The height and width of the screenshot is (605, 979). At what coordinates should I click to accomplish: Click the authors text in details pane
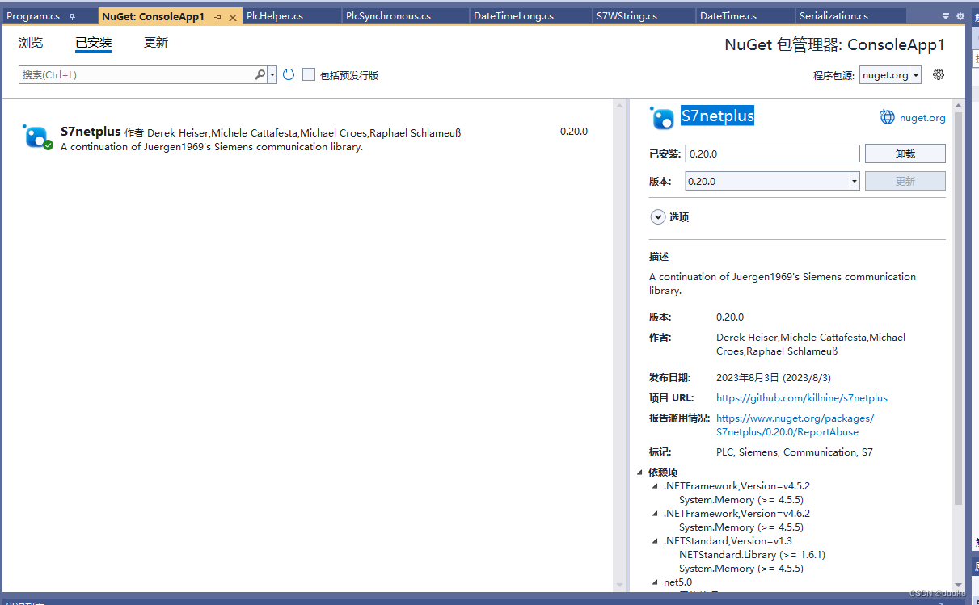coord(811,344)
